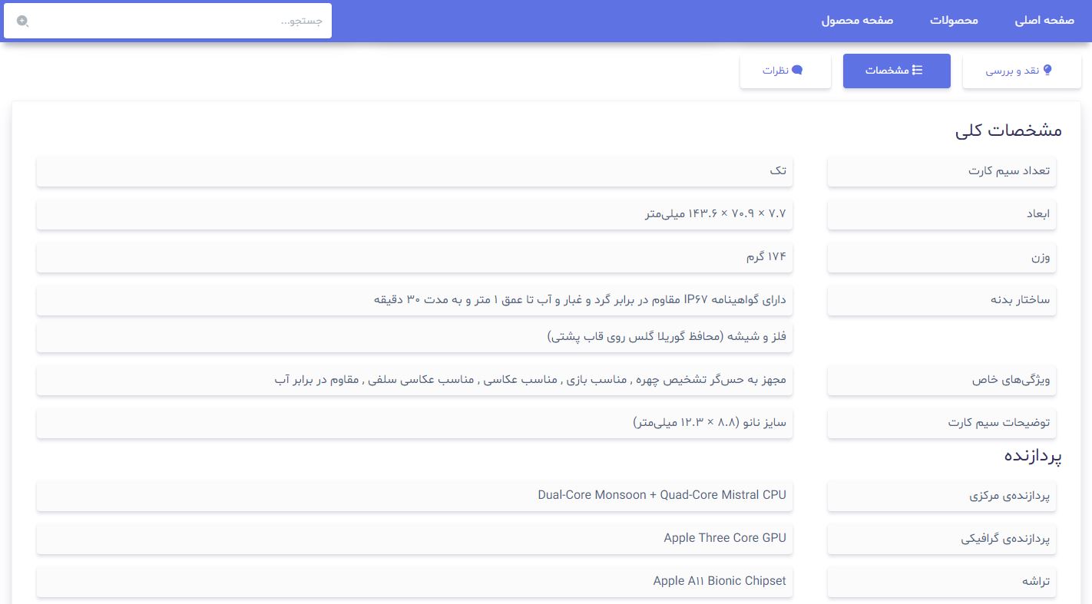Click the comment bubble icon in نظرات tab
Viewport: 1092px width, 604px height.
click(x=797, y=70)
